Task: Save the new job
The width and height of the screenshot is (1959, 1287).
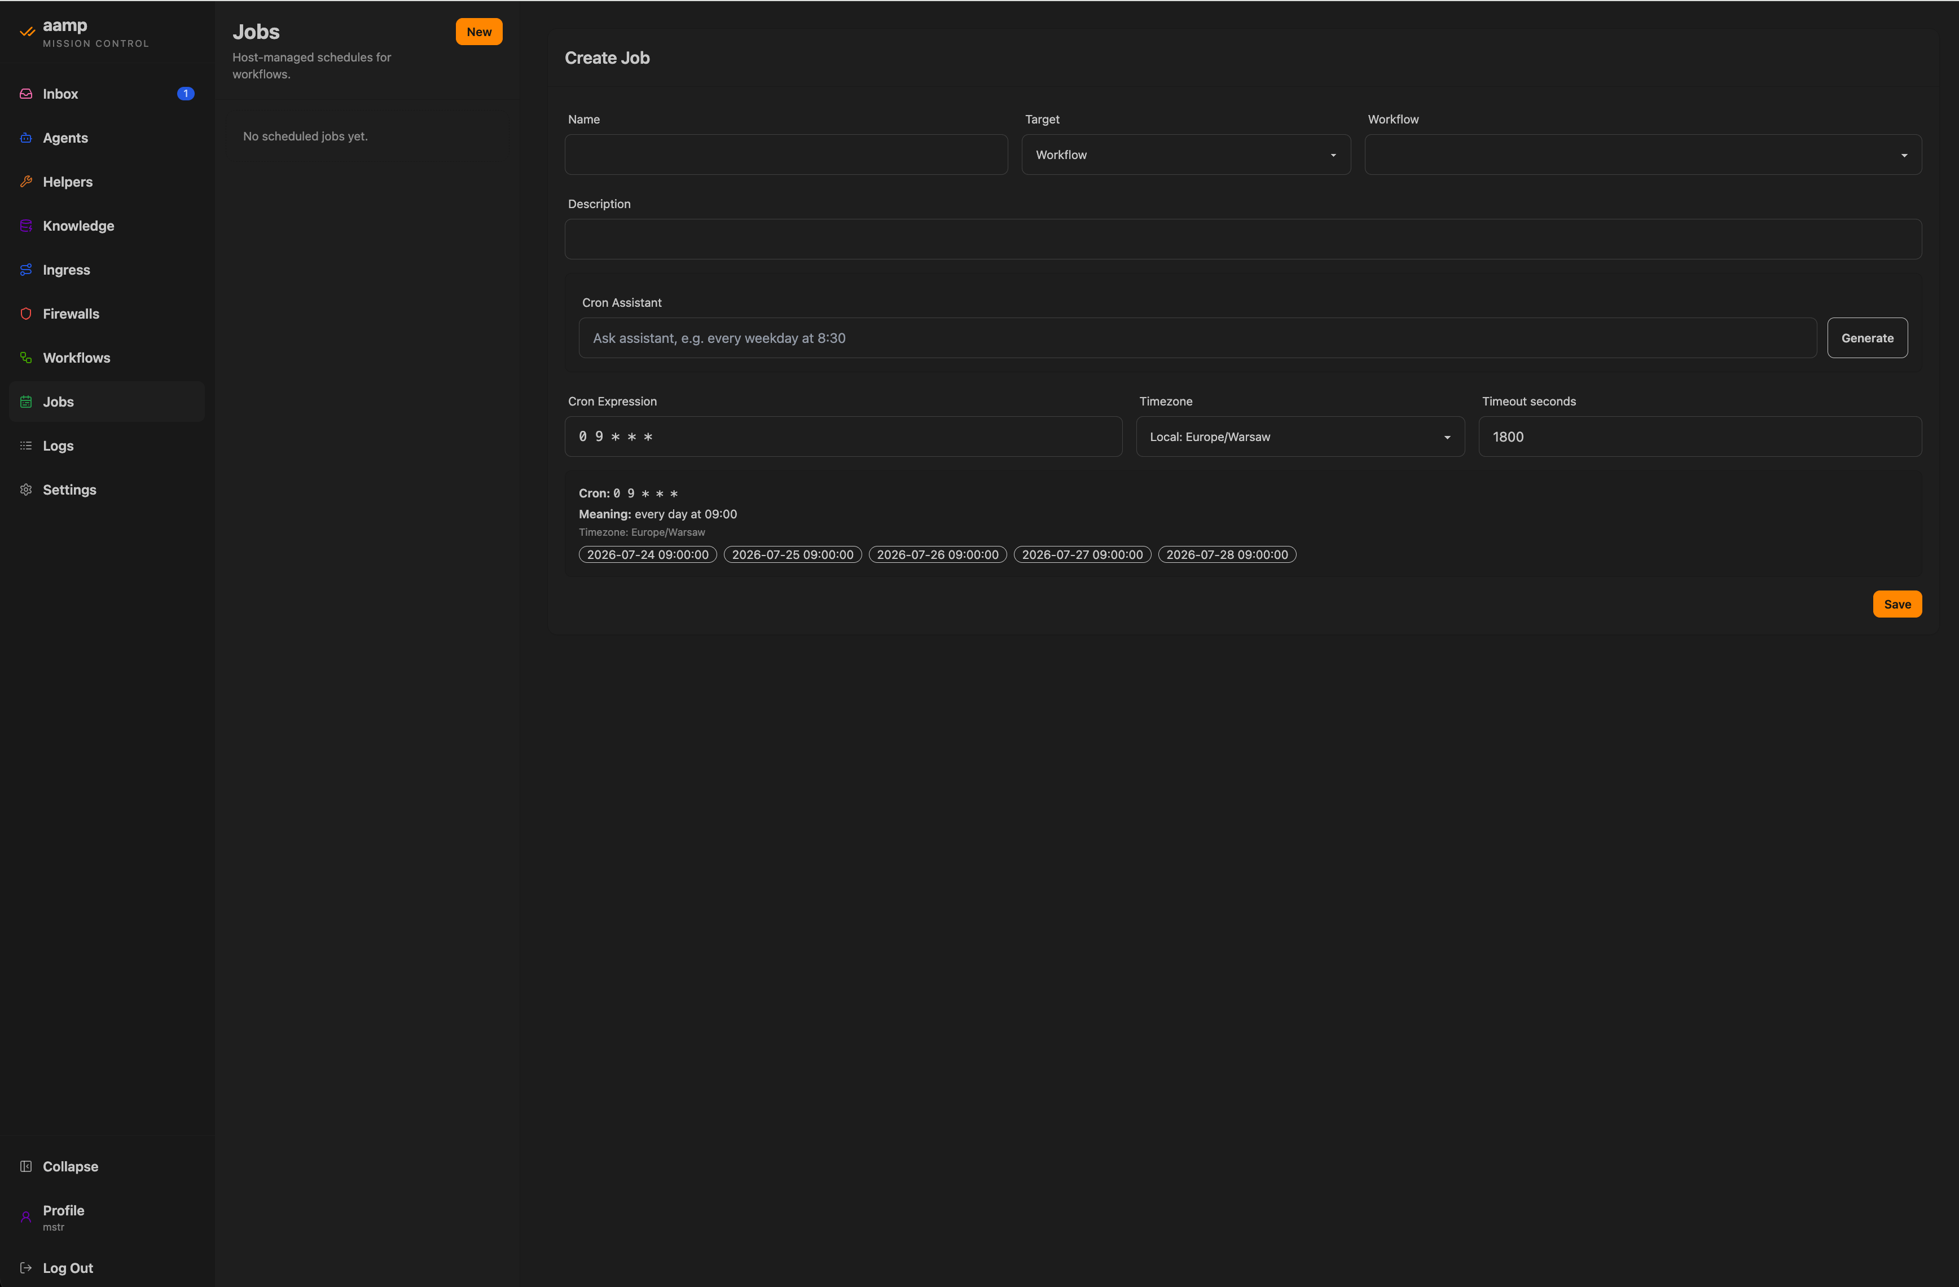Action: [1897, 604]
